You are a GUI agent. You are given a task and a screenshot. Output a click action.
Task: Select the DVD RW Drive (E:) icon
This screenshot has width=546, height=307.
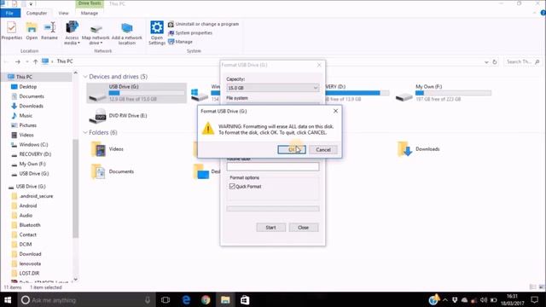tap(97, 116)
